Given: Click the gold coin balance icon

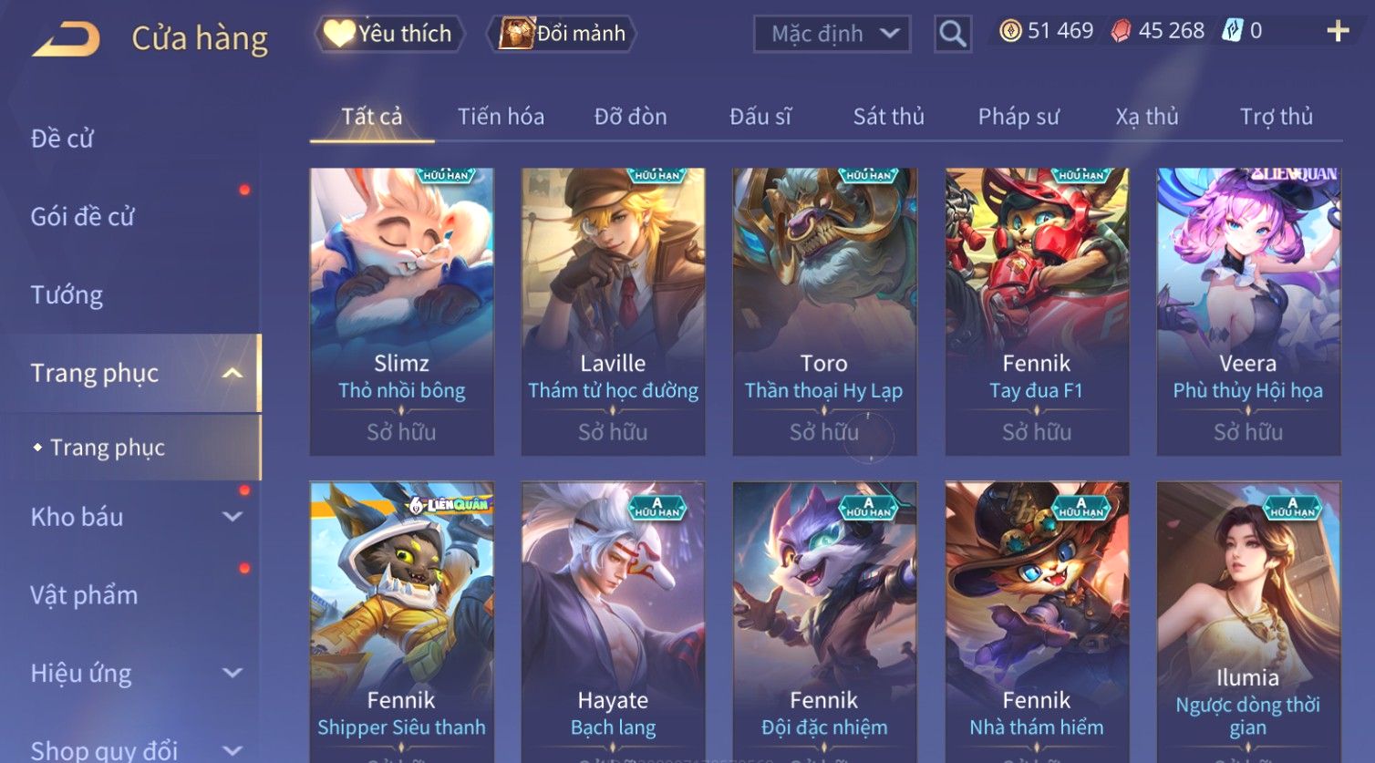Looking at the screenshot, I should pos(1010,31).
